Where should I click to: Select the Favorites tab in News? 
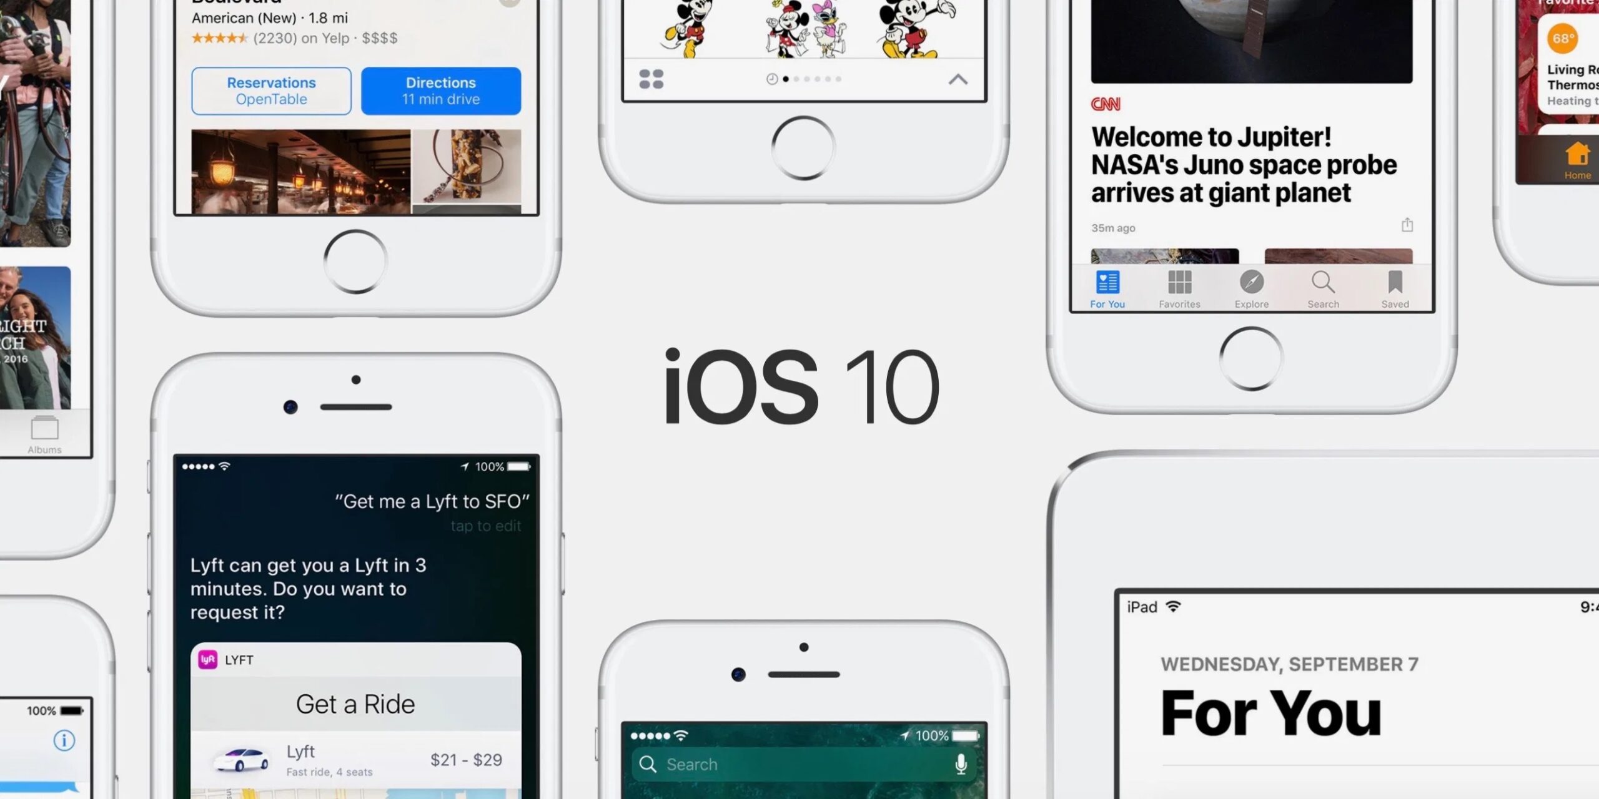(1179, 288)
